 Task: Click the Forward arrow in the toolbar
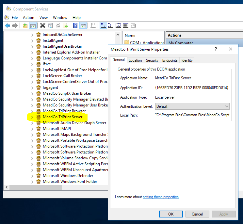click(x=15, y=25)
